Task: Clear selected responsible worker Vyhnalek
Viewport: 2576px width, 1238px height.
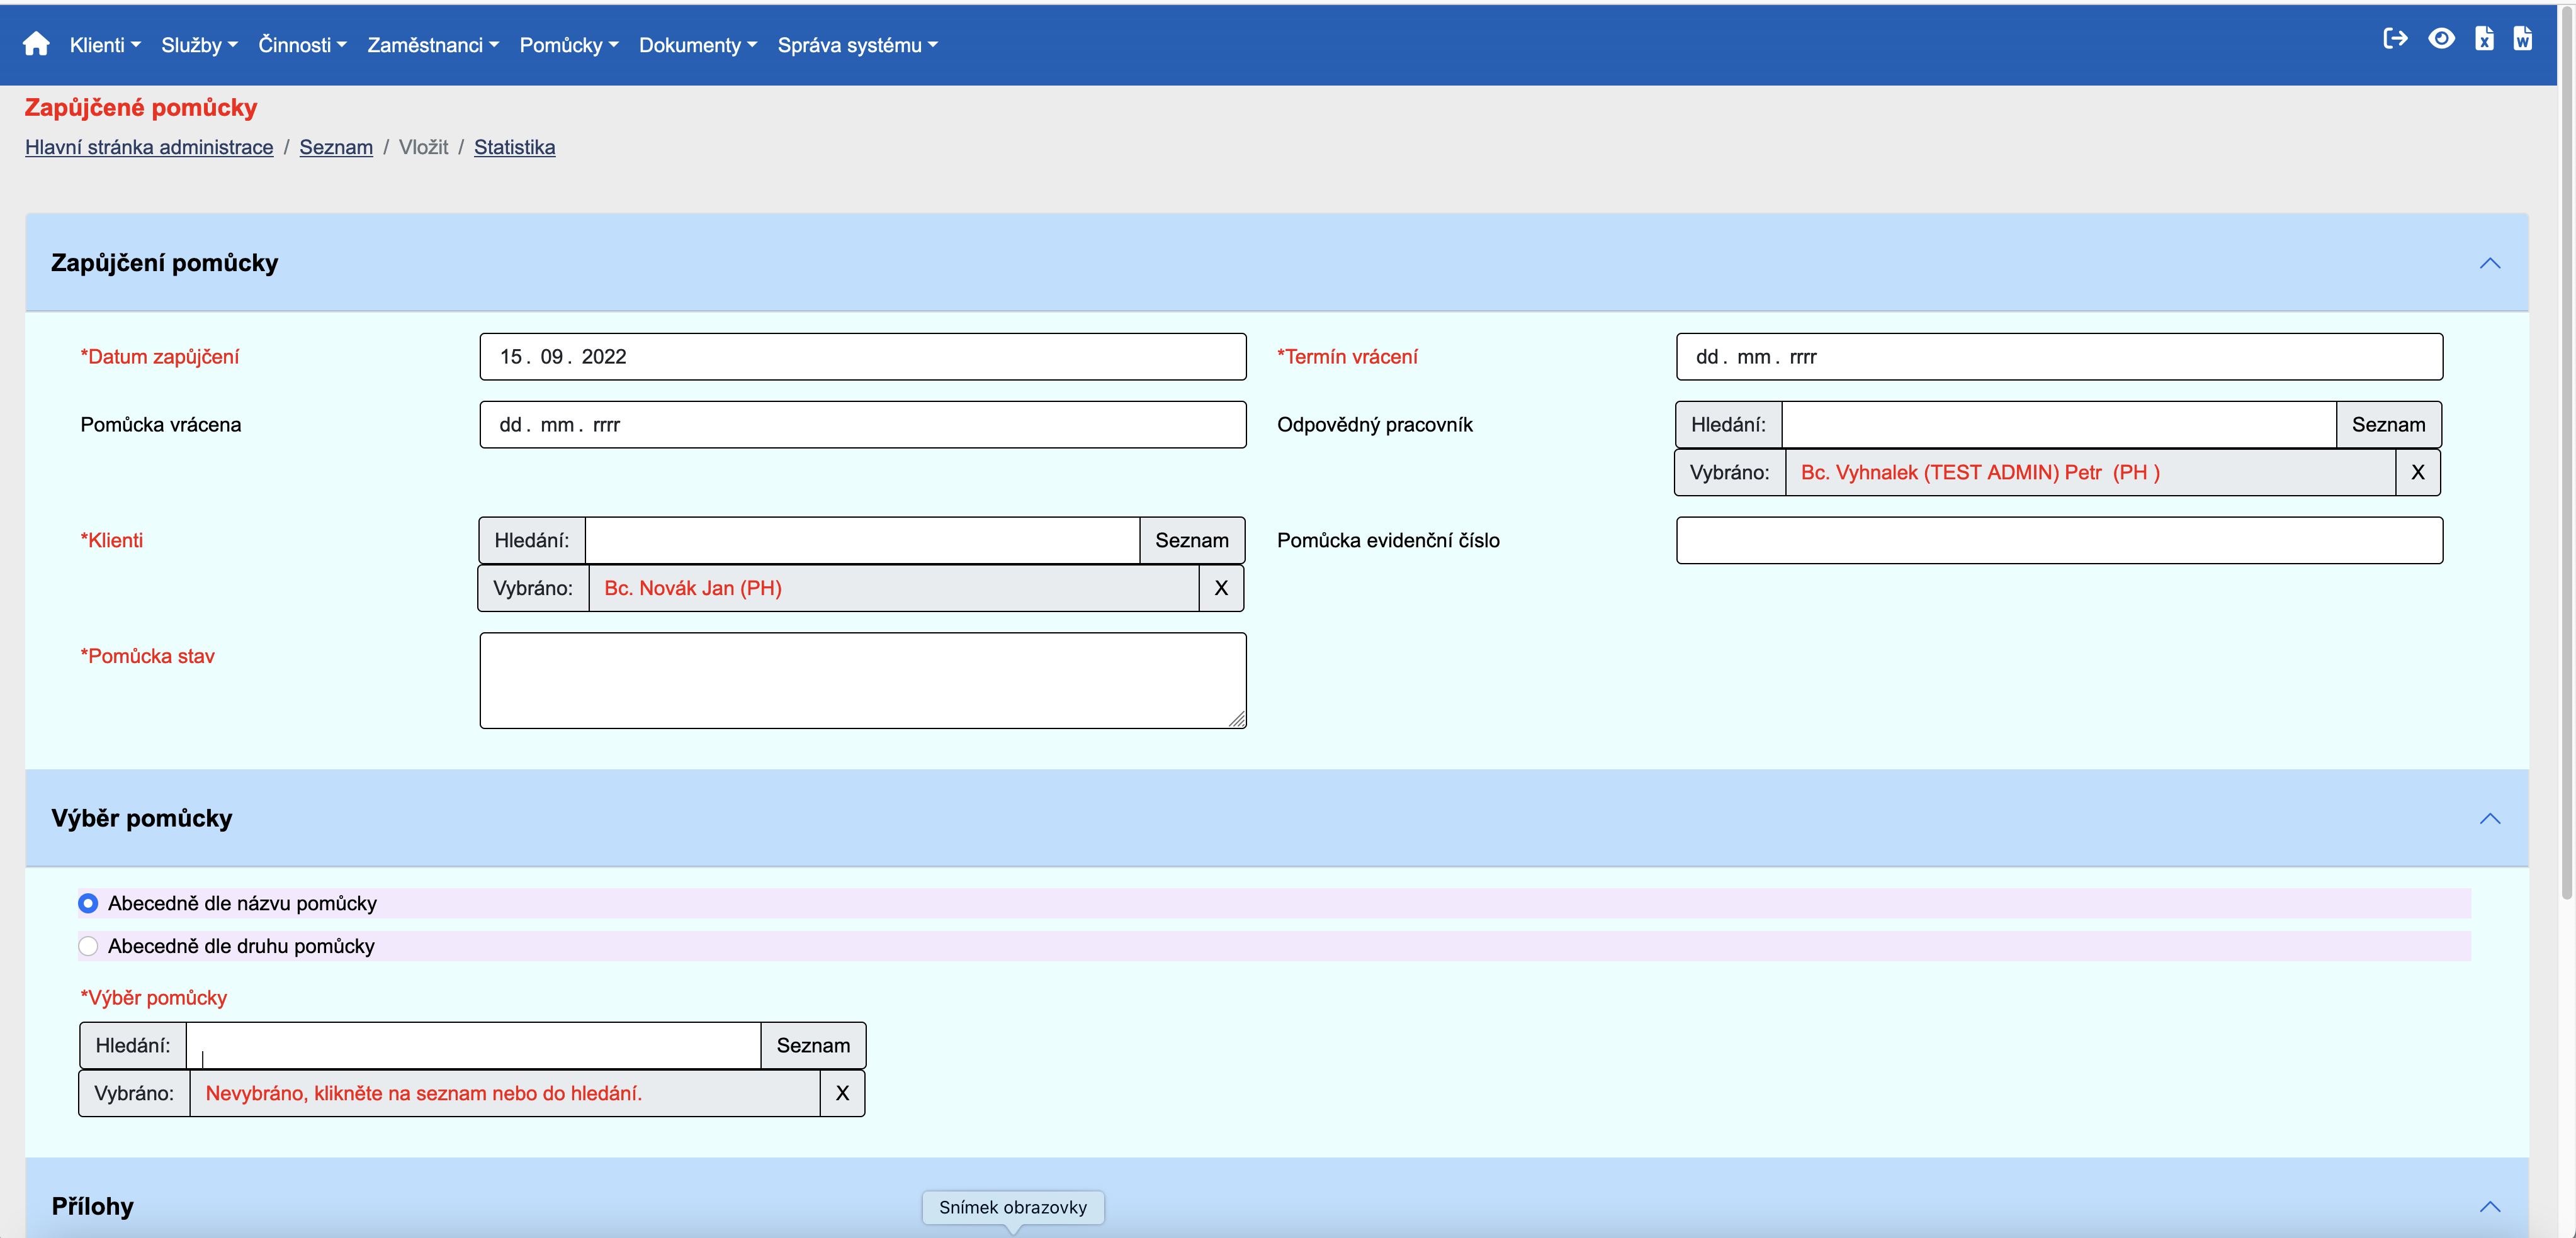Action: pos(2417,472)
